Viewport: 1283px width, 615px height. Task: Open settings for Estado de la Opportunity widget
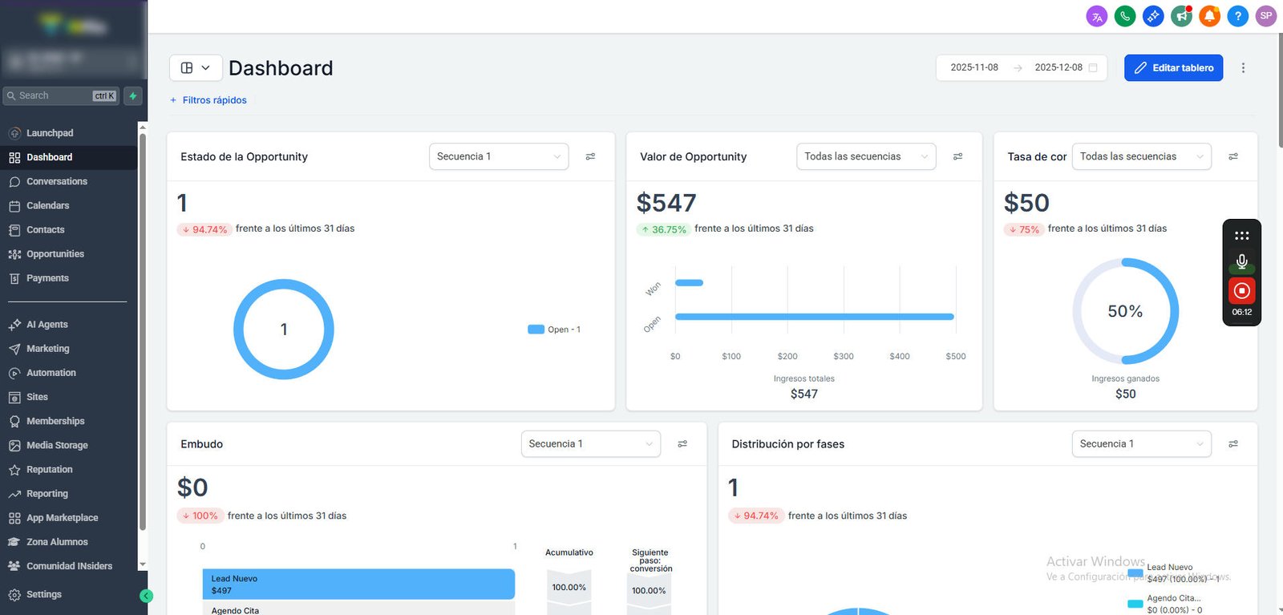coord(590,156)
